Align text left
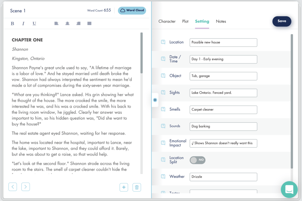Image resolution: width=302 pixels, height=201 pixels. (x=56, y=23)
